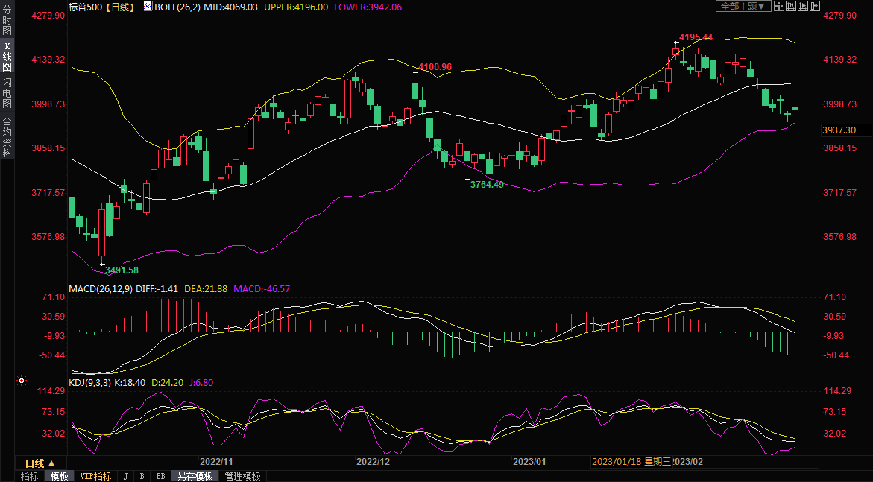Viewport: 873px width, 482px height.
Task: Click the toolbar icon right of the crosshair
Action: pos(790,6)
